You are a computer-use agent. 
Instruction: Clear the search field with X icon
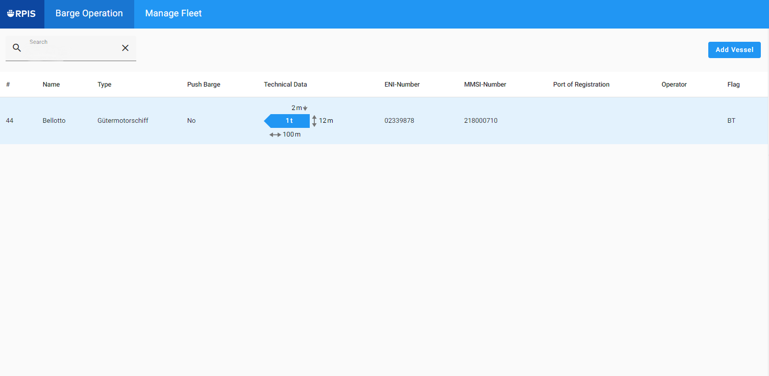pyautogui.click(x=125, y=48)
